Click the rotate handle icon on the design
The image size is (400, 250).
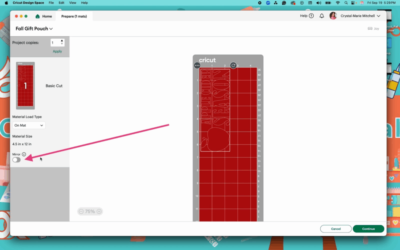(x=233, y=66)
